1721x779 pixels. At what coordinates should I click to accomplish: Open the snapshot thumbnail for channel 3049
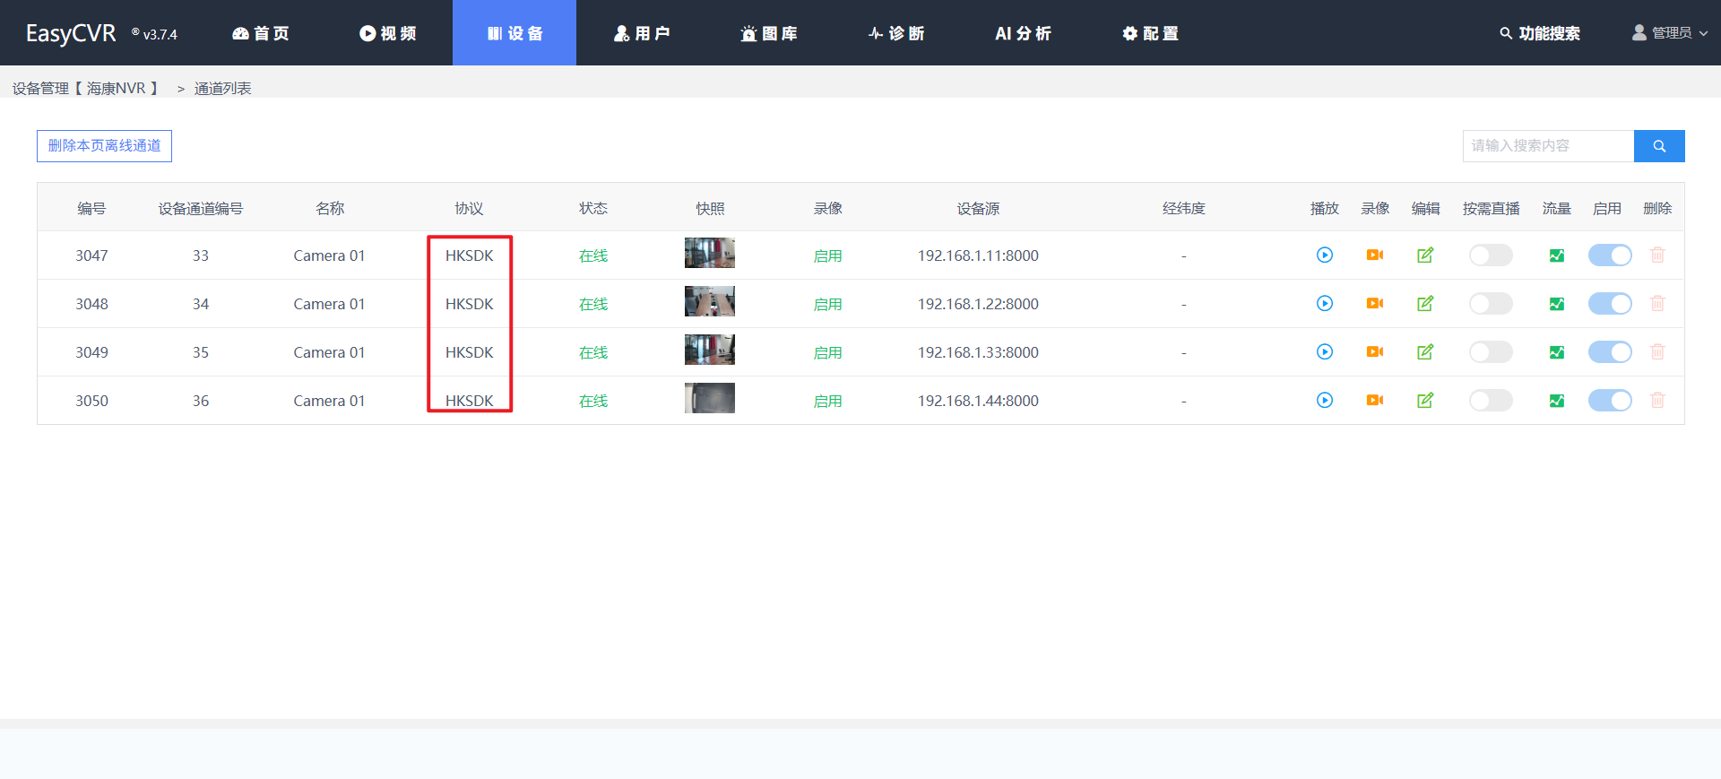tap(709, 351)
